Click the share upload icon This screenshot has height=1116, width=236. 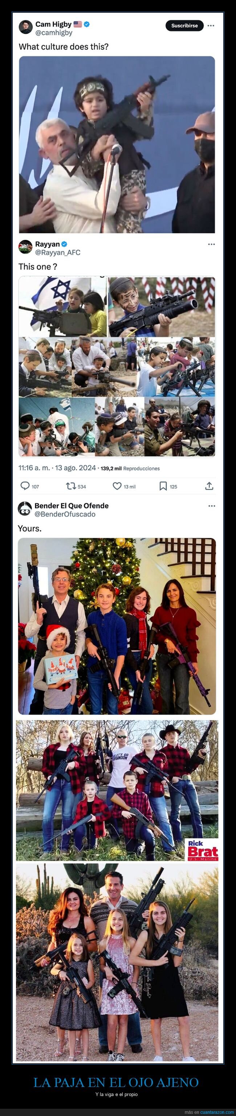(x=209, y=486)
